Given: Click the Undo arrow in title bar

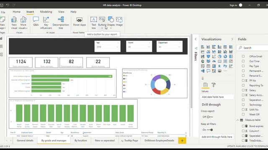Looking at the screenshot, I should click(x=8, y=5).
